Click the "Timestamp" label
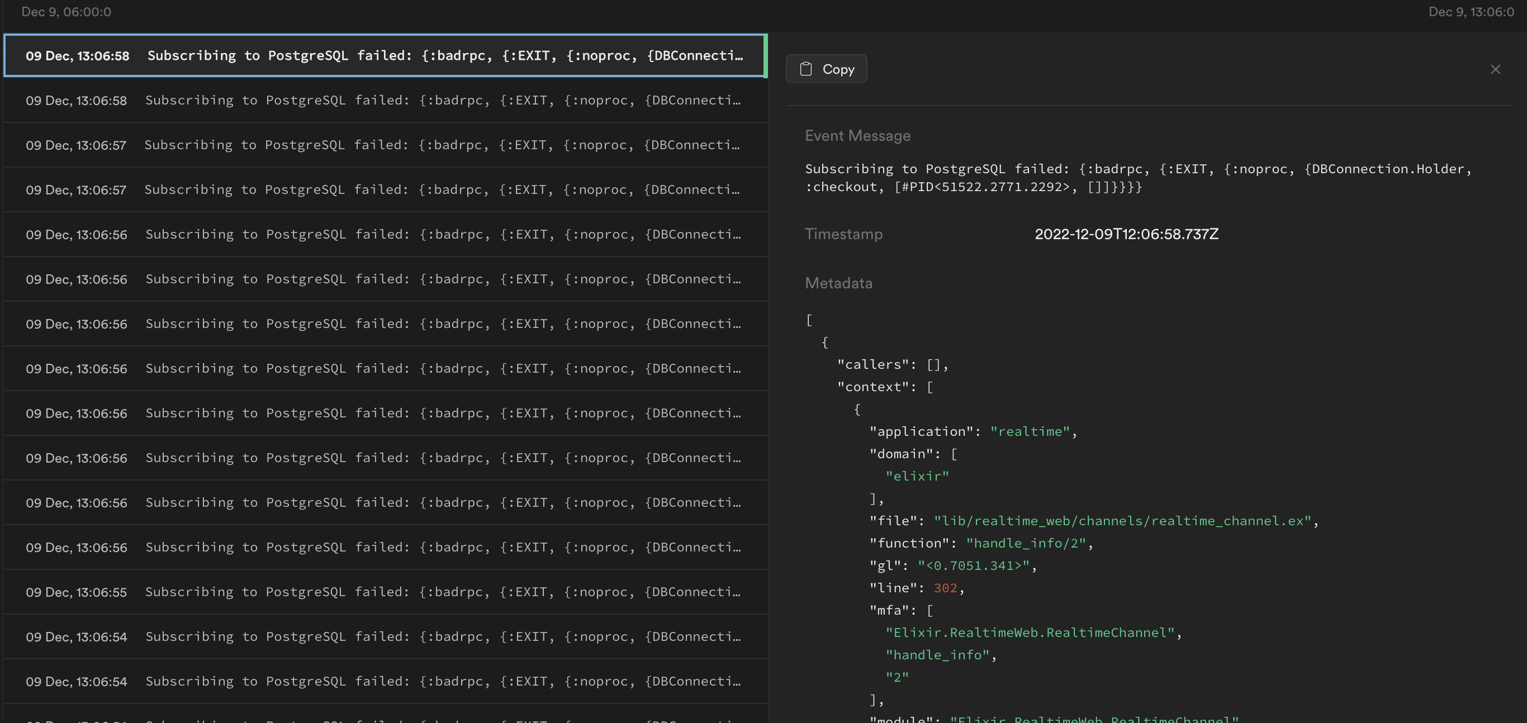1527x723 pixels. (843, 234)
